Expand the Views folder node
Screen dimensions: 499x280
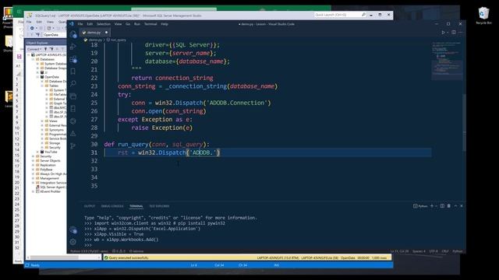click(x=42, y=121)
